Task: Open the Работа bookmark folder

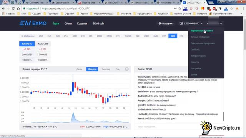Action: click(82, 14)
